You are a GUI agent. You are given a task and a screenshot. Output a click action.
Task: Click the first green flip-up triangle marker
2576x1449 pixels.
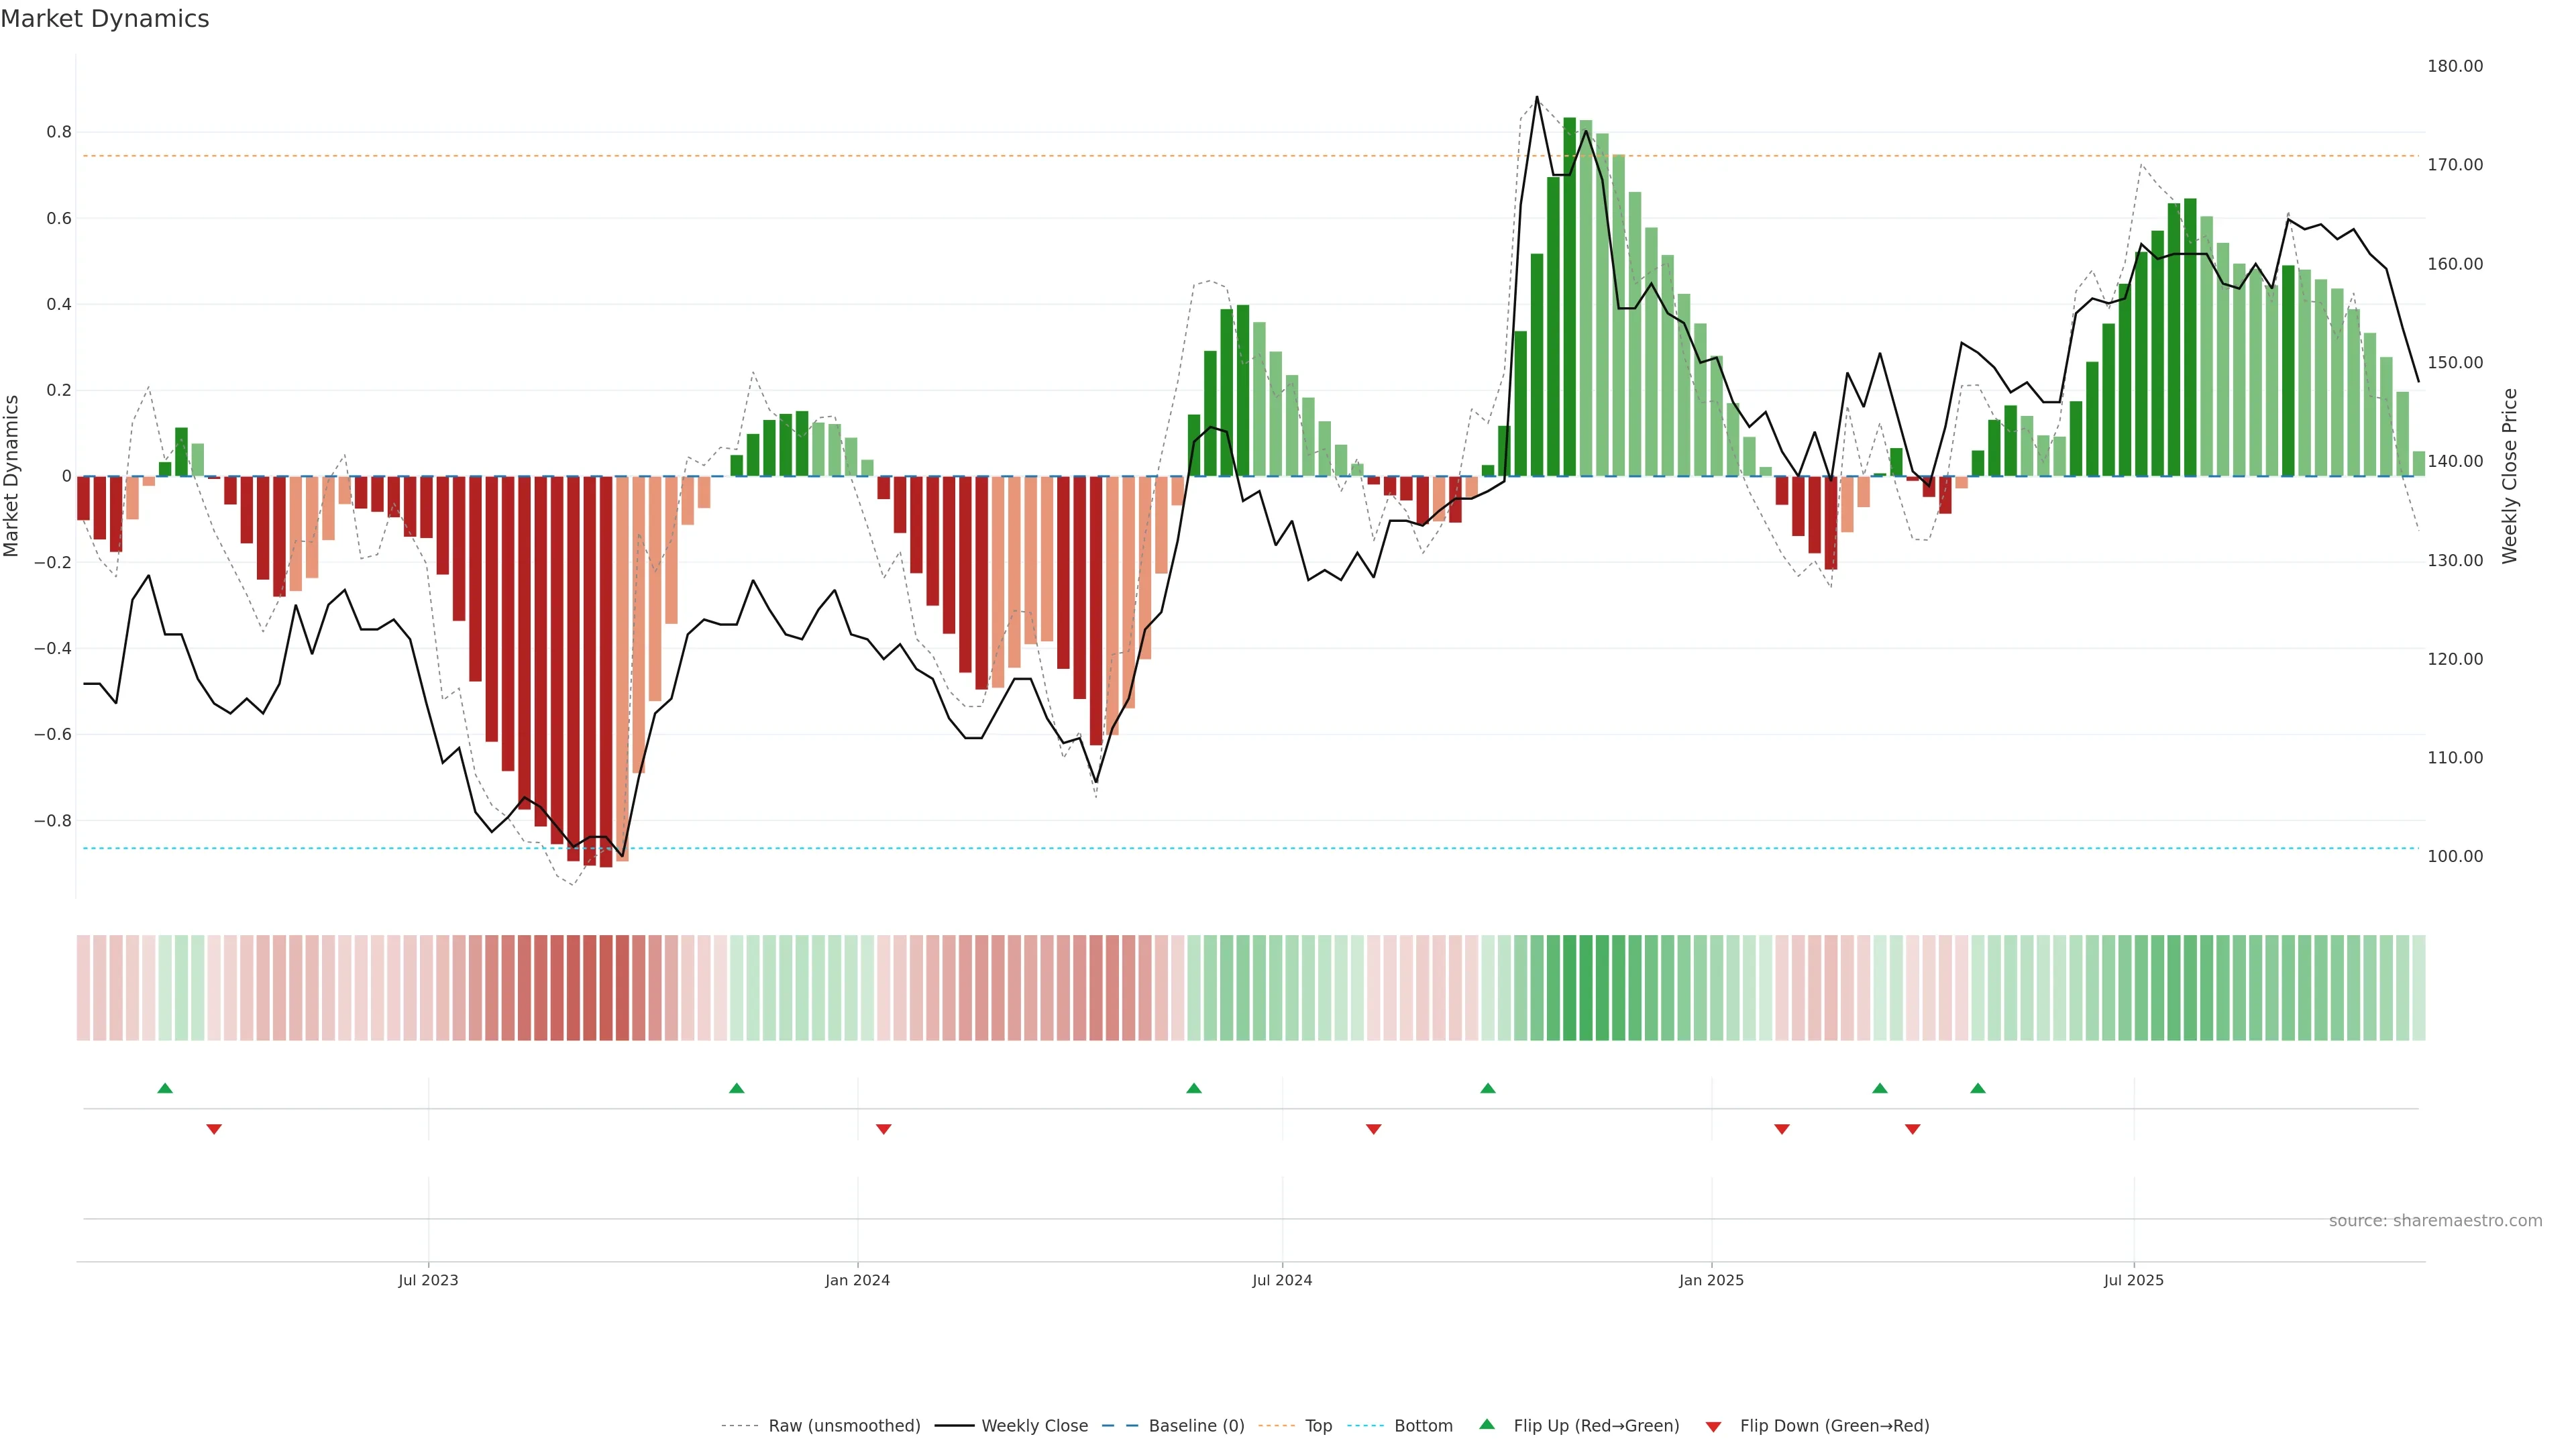pyautogui.click(x=165, y=1088)
